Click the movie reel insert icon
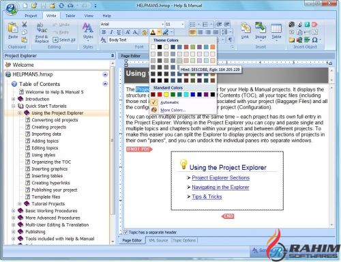This screenshot has height=262, width=341. (x=291, y=25)
